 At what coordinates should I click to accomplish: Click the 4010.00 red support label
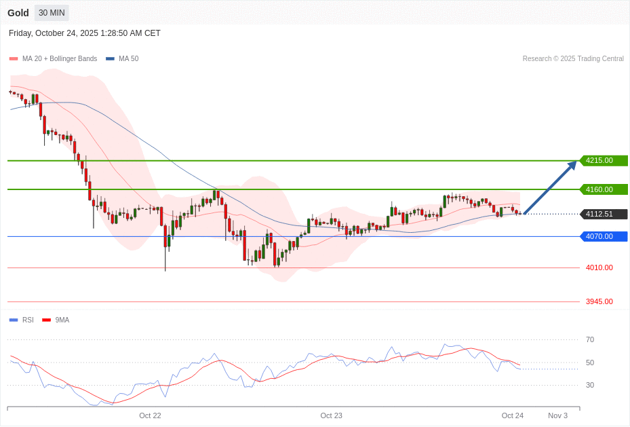coord(599,267)
